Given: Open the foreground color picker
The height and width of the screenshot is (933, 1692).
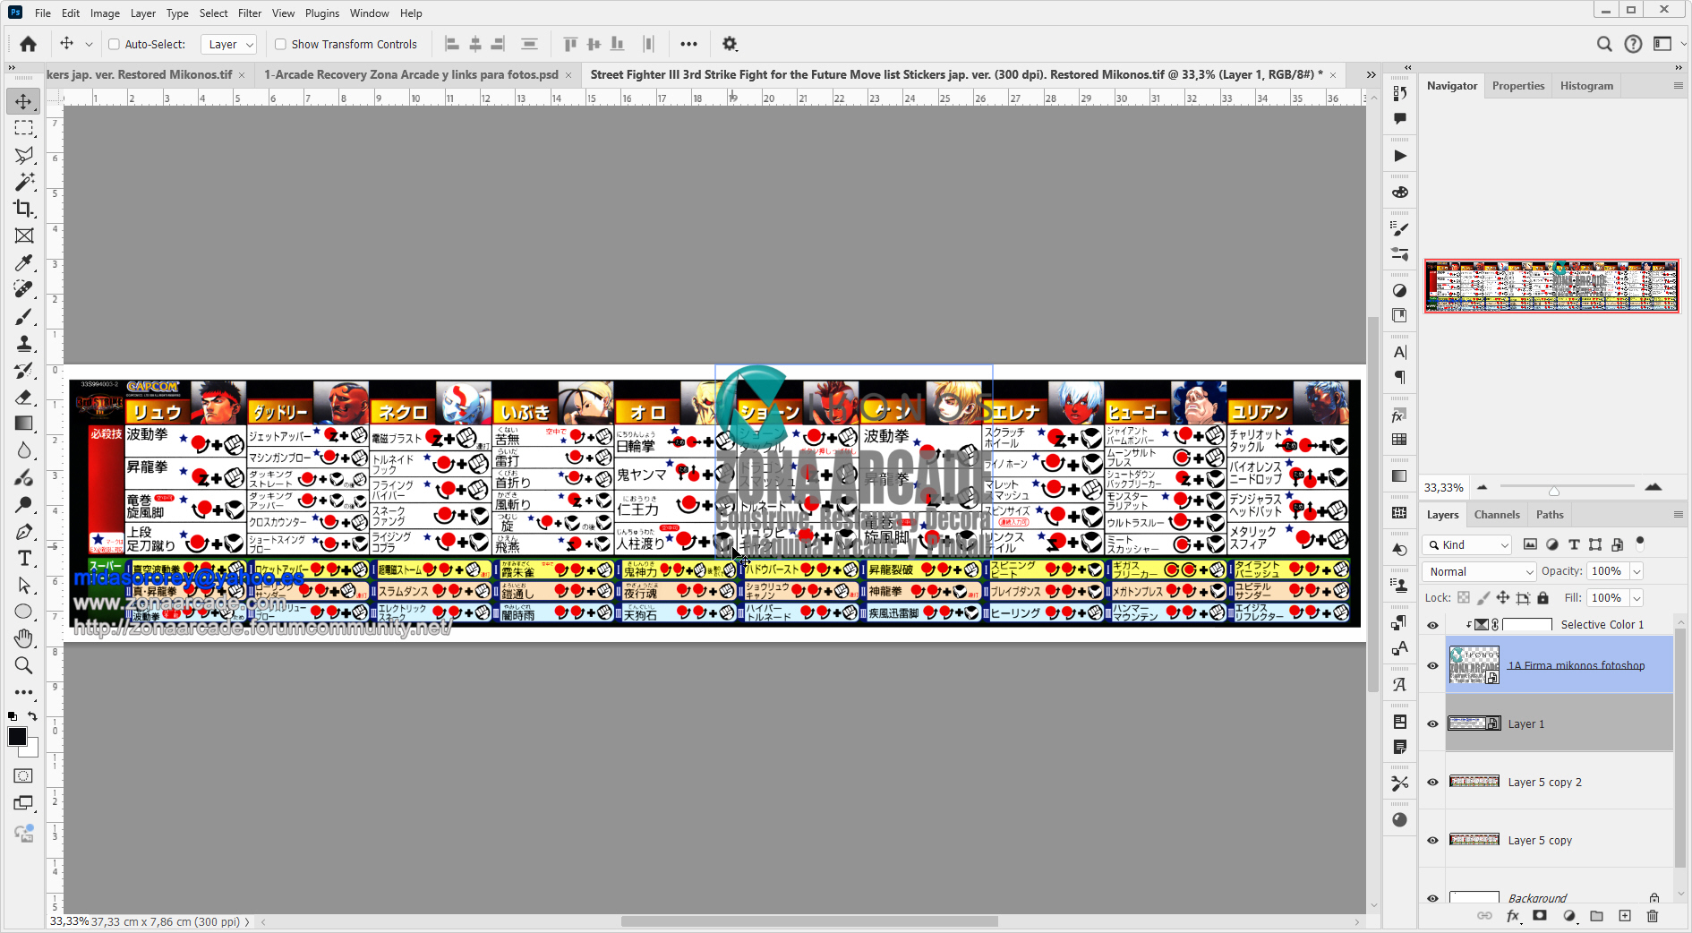Looking at the screenshot, I should [17, 737].
